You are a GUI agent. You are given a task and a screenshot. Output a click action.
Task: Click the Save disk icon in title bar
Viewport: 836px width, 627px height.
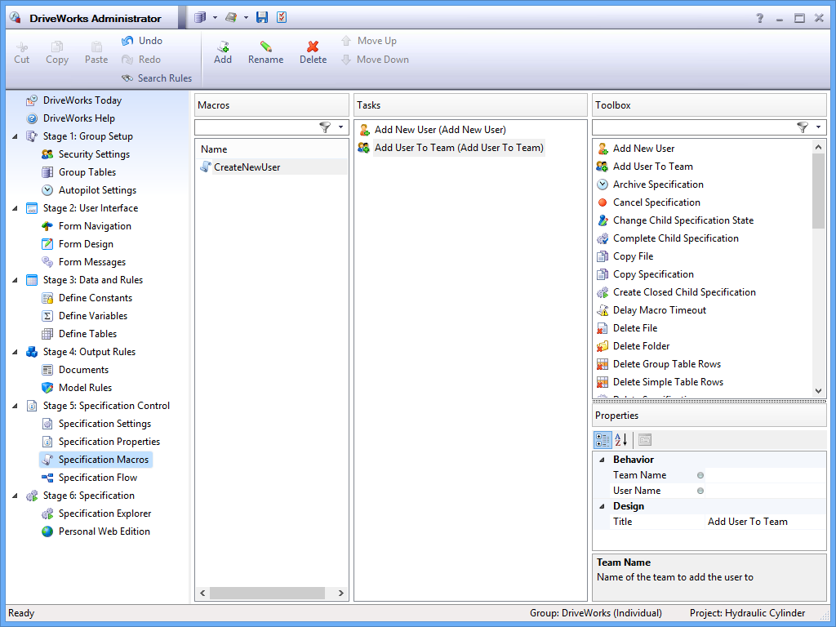tap(262, 17)
